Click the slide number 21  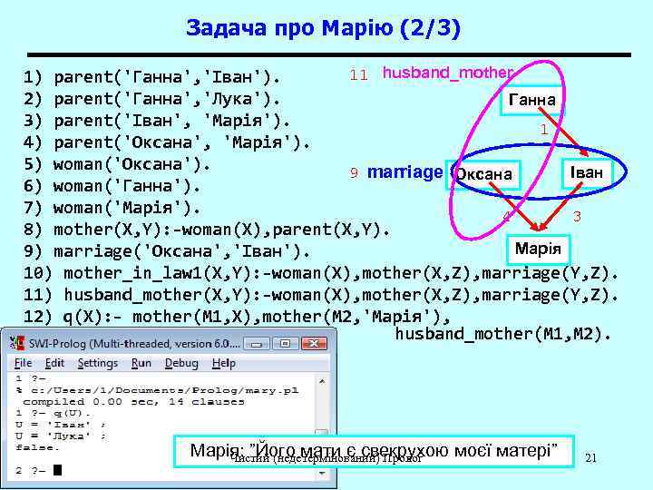[591, 458]
